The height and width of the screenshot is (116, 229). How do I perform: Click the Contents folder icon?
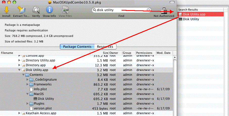[27, 75]
